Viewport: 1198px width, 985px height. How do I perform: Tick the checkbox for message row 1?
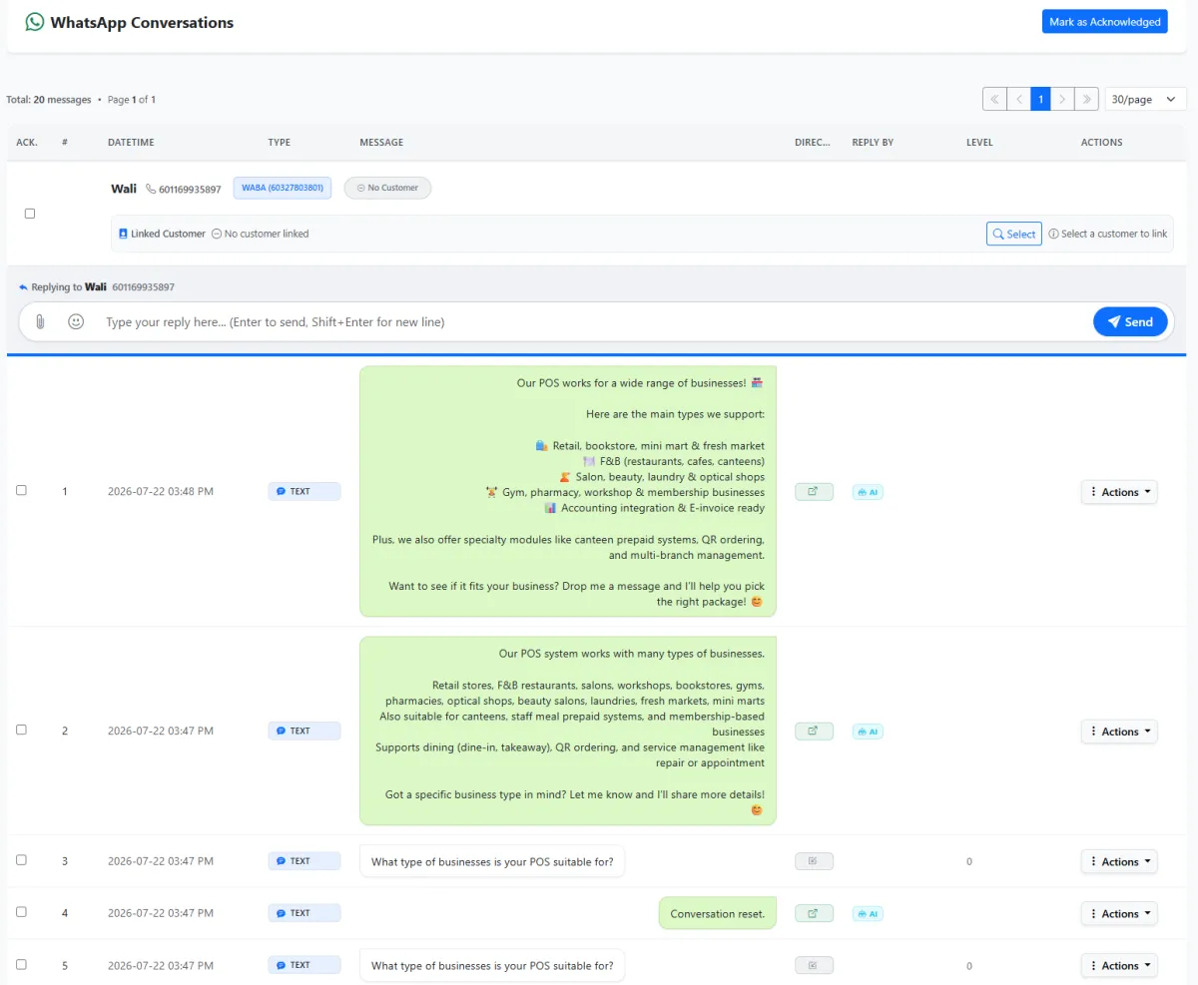22,490
